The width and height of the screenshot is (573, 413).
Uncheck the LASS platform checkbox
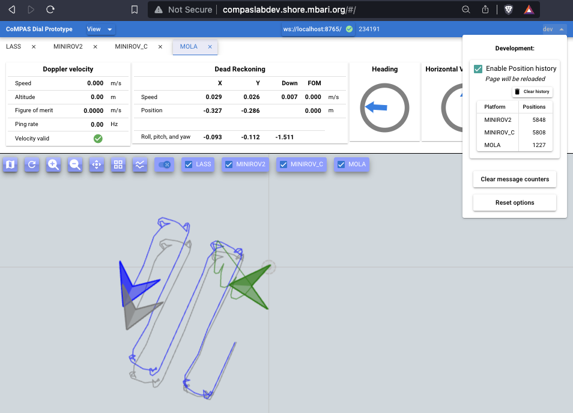(188, 164)
